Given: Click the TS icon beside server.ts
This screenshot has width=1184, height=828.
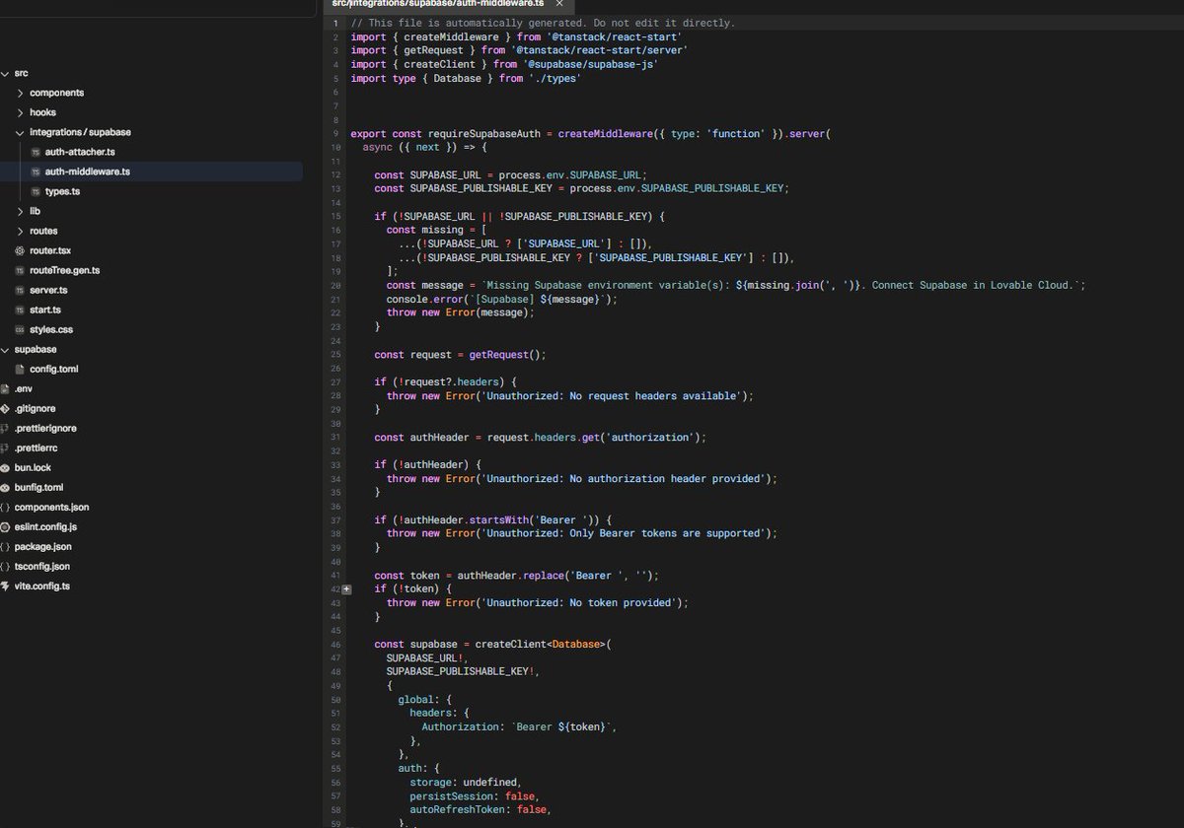Looking at the screenshot, I should (x=20, y=291).
